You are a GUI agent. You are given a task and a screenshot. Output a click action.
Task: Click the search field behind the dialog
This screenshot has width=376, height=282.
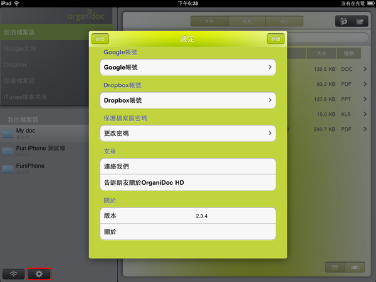[x=328, y=38]
